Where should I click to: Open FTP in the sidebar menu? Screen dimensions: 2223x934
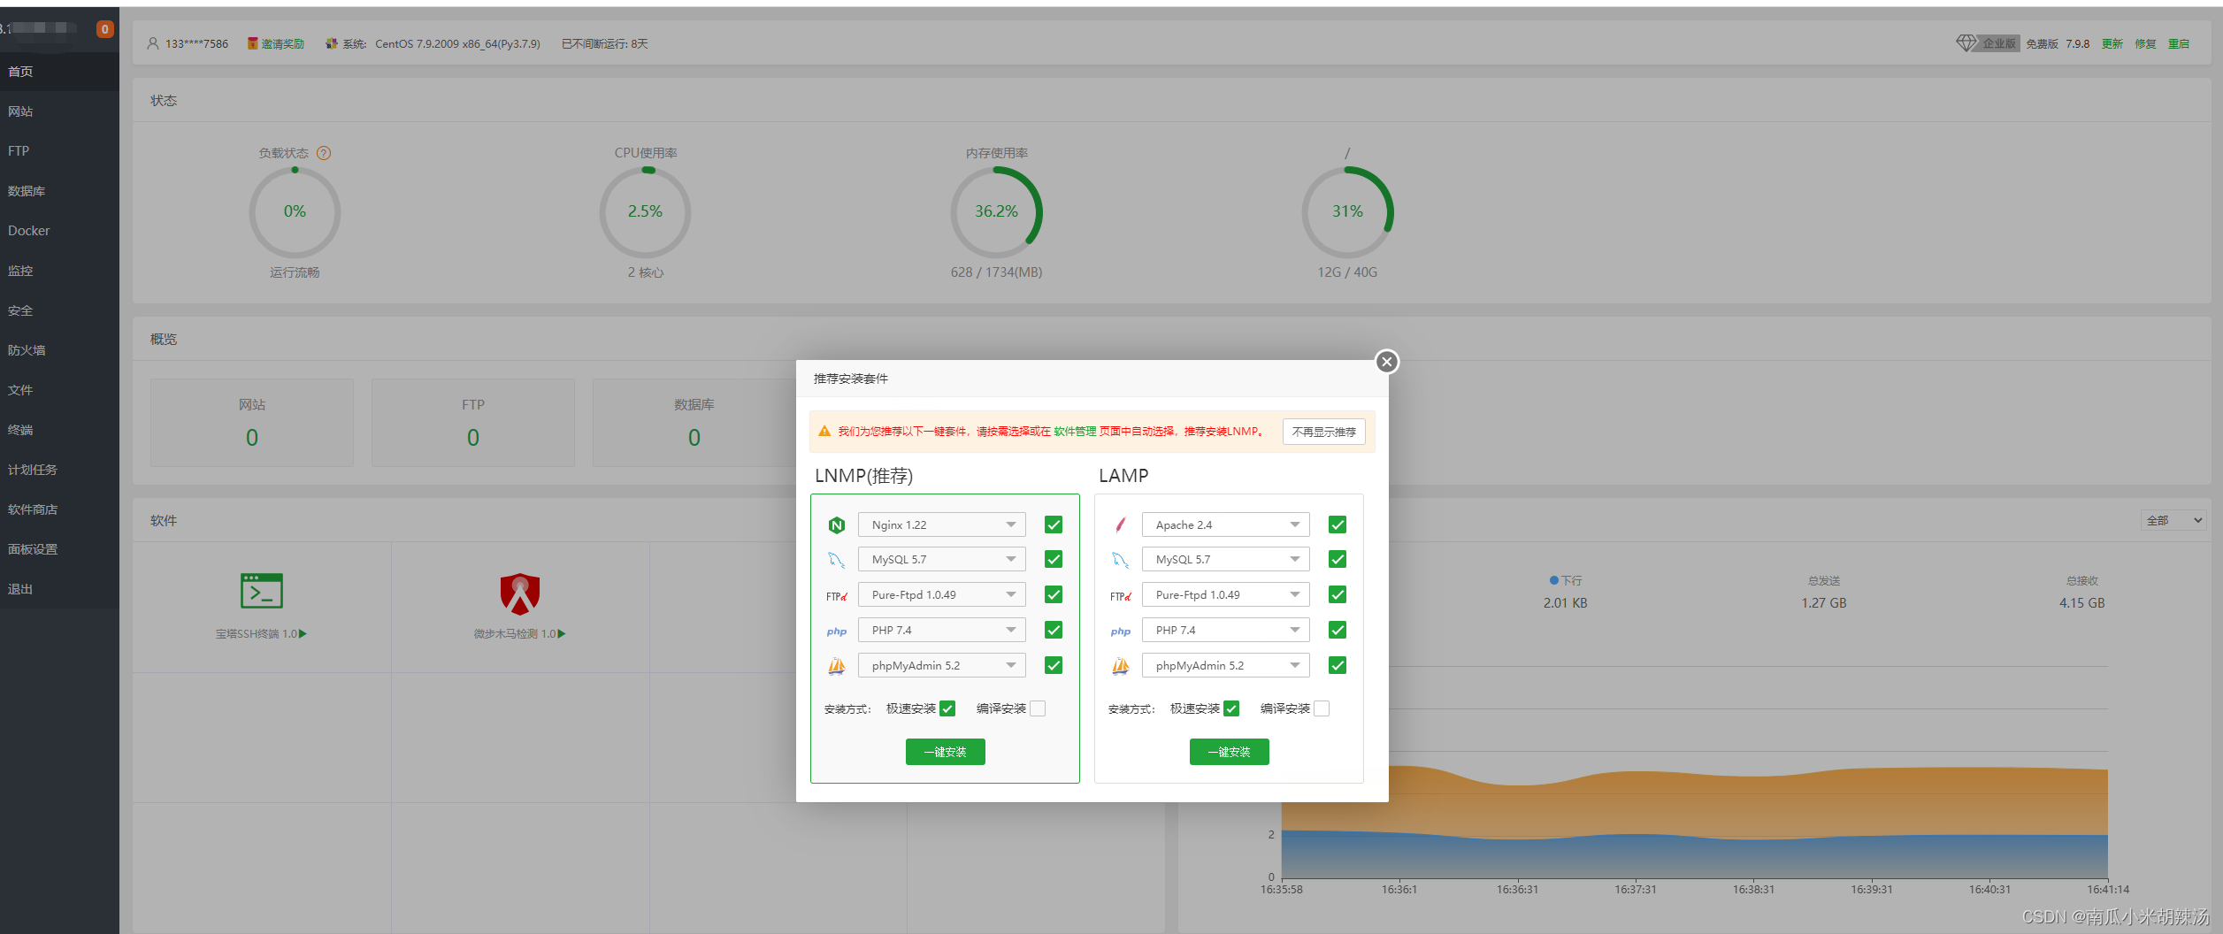[x=59, y=151]
